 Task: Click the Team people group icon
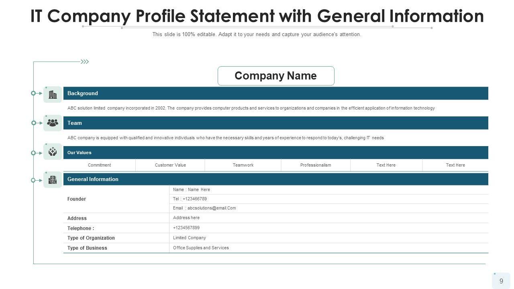(53, 123)
